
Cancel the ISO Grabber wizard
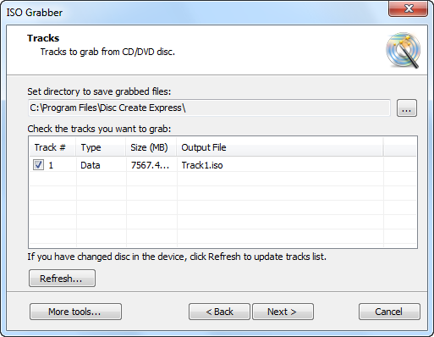pyautogui.click(x=389, y=312)
